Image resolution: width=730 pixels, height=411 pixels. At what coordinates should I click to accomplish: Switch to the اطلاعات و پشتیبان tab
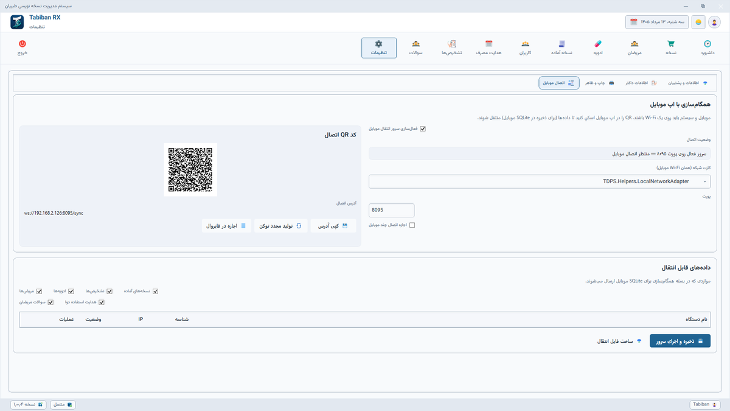[688, 83]
